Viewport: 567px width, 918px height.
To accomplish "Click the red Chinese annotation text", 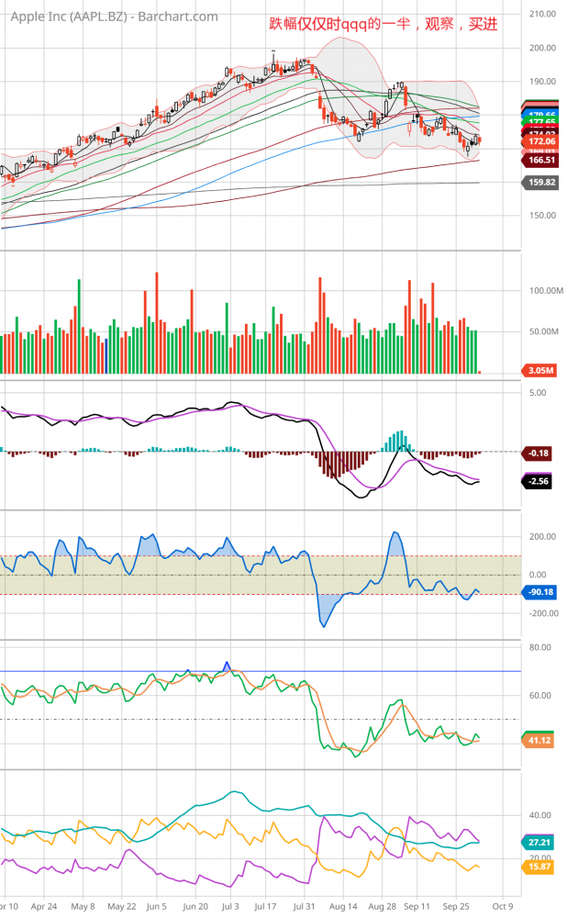I will [x=383, y=25].
